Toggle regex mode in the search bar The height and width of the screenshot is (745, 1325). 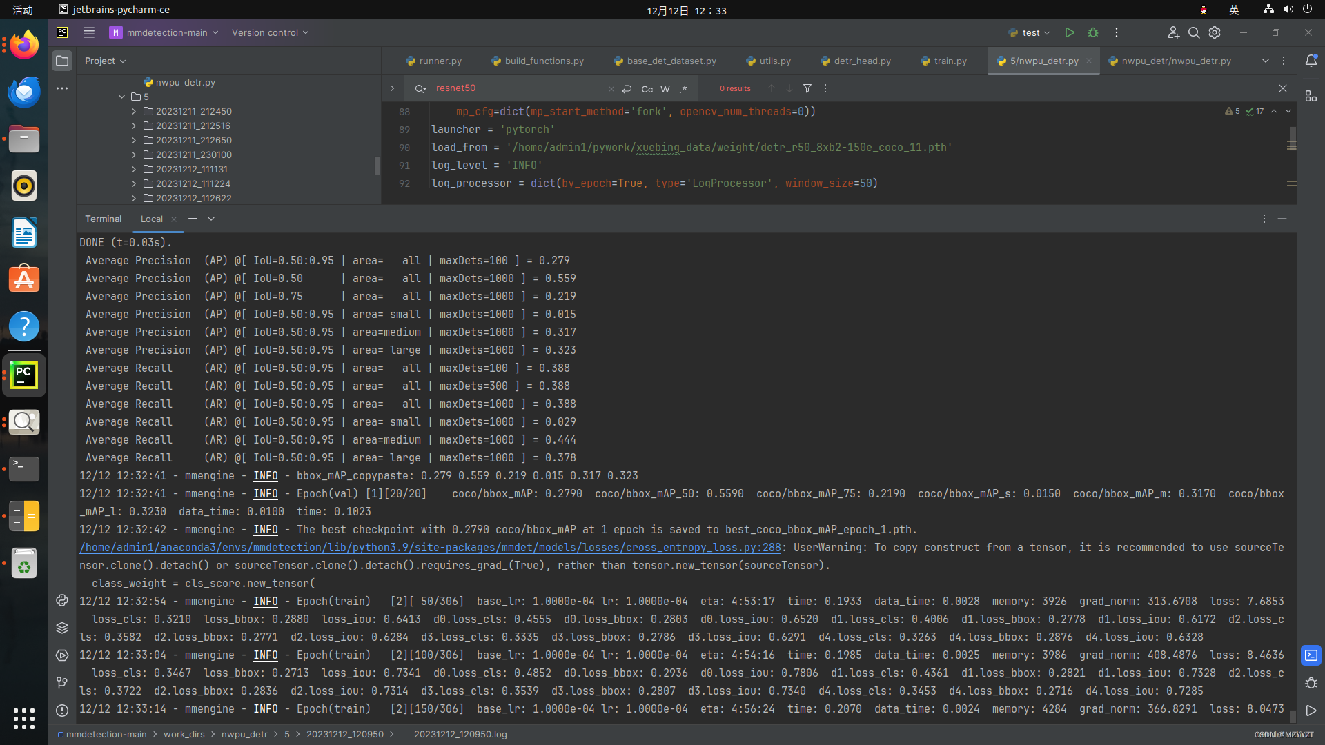(x=683, y=89)
